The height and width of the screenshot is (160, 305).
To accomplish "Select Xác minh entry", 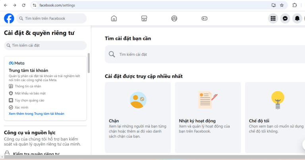I will pos(21,107).
